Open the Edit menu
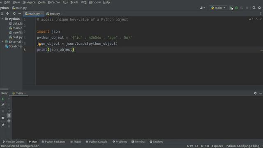Viewport: 263px width, 148px height. pyautogui.click(x=7, y=2)
